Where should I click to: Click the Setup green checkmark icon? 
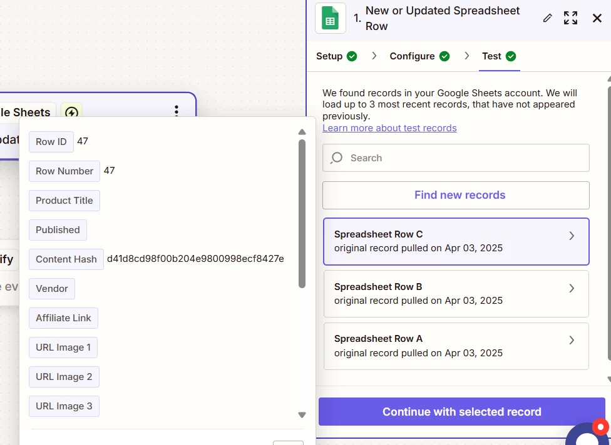tap(352, 56)
